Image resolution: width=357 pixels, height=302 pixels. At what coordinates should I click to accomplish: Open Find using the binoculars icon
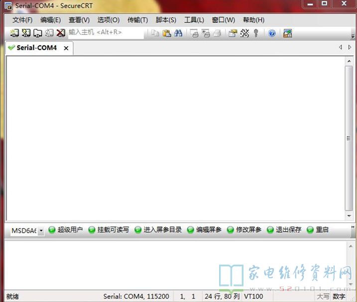[x=178, y=33]
